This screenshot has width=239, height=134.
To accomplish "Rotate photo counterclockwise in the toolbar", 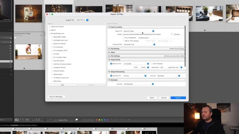I will tap(112, 120).
